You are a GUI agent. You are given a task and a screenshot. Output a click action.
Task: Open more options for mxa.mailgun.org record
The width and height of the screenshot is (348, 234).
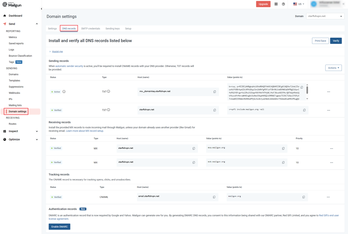coord(331,149)
